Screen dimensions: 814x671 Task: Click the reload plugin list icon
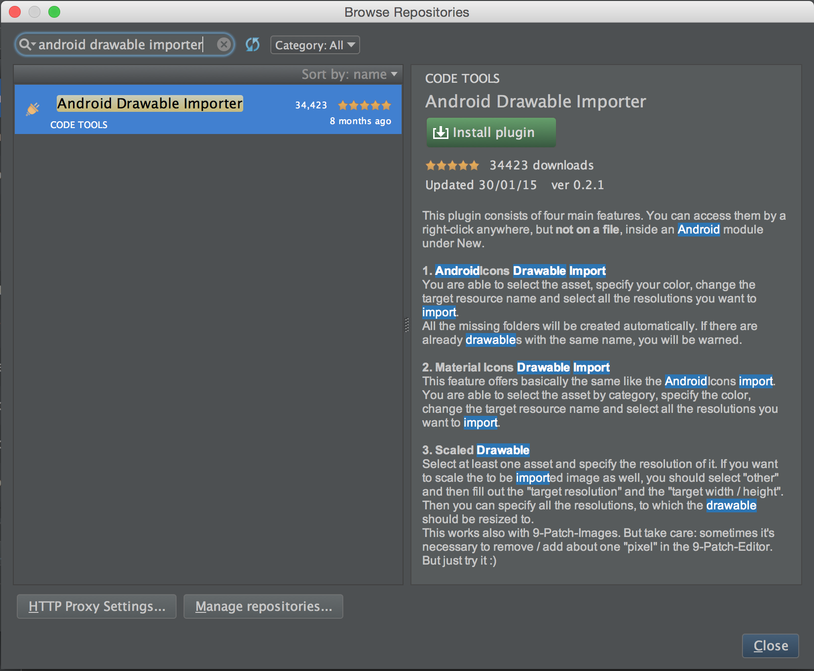(253, 45)
